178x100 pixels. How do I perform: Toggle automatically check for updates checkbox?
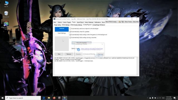pyautogui.click(x=70, y=32)
